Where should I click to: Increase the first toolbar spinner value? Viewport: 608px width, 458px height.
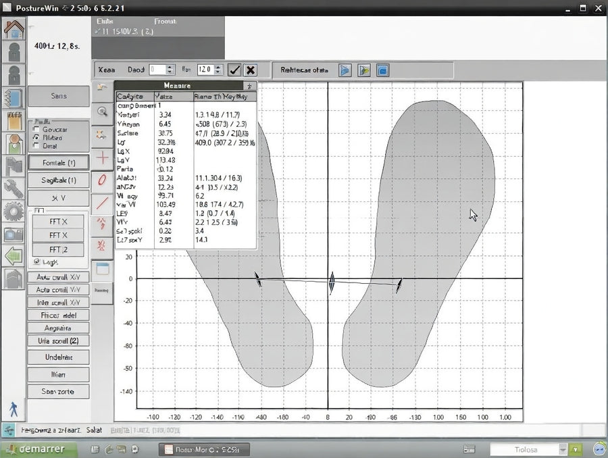click(x=170, y=67)
